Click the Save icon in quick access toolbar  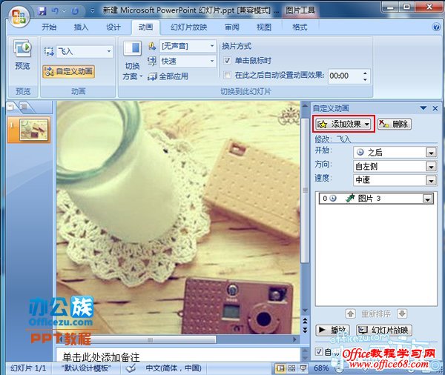42,11
